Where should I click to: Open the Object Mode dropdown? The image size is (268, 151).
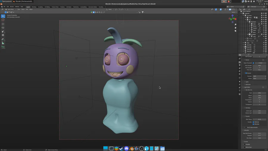click(11, 10)
